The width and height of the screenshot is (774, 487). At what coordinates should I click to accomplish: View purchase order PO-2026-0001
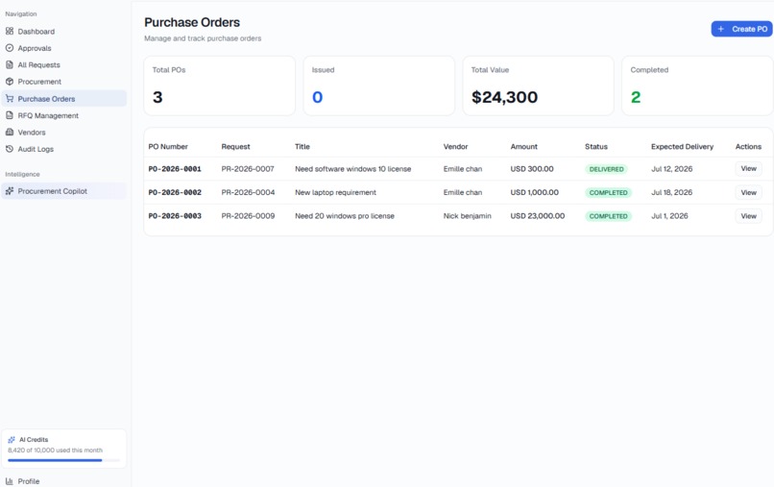click(748, 169)
